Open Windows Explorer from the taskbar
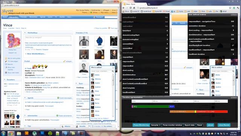 tap(19, 133)
